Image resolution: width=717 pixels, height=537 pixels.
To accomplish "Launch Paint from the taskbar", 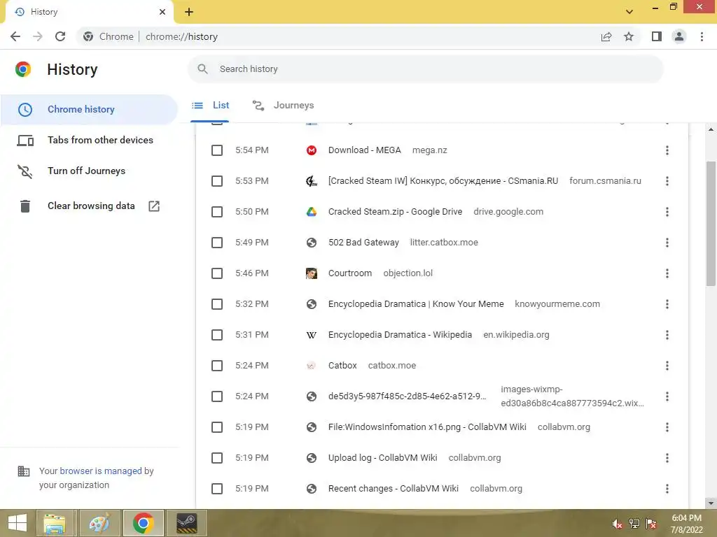I will (99, 523).
